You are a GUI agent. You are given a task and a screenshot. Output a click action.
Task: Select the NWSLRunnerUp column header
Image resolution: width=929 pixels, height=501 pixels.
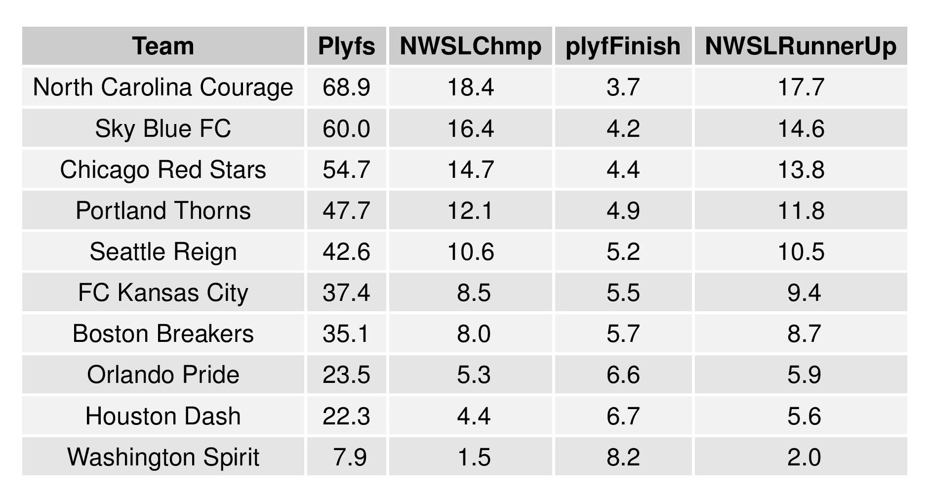coord(801,46)
